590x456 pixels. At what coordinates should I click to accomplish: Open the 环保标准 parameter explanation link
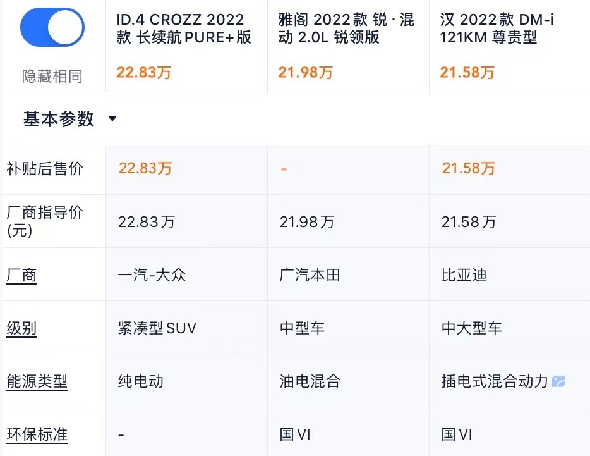pos(37,435)
